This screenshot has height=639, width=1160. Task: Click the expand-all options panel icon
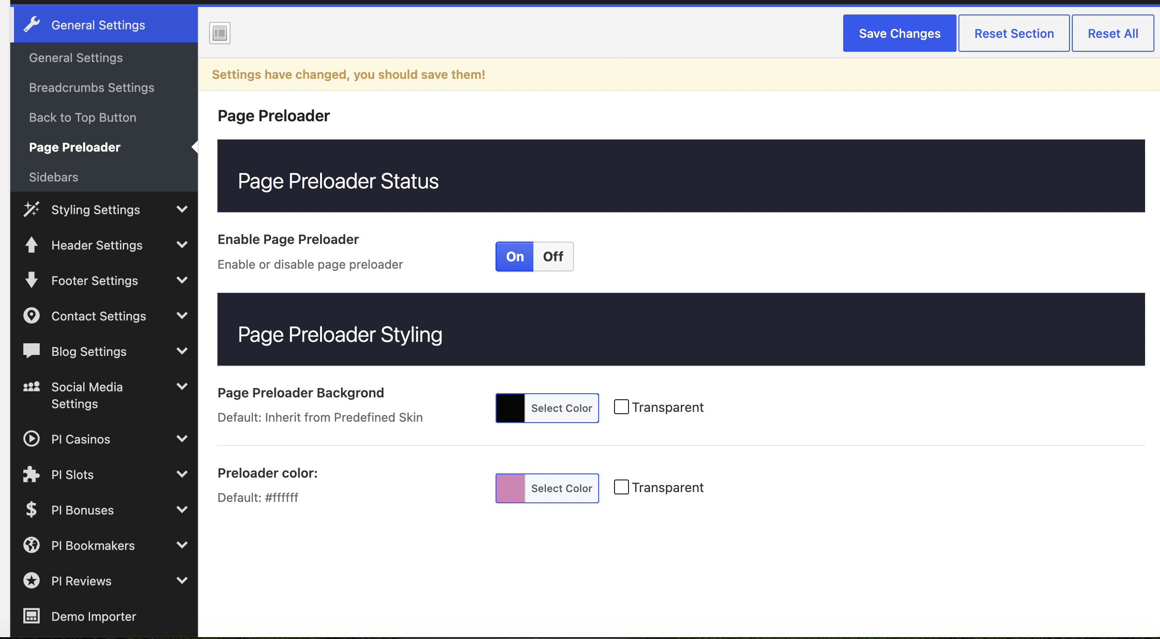tap(220, 33)
